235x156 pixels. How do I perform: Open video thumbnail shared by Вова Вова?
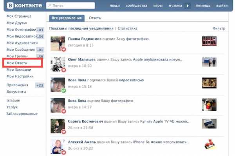(209, 83)
